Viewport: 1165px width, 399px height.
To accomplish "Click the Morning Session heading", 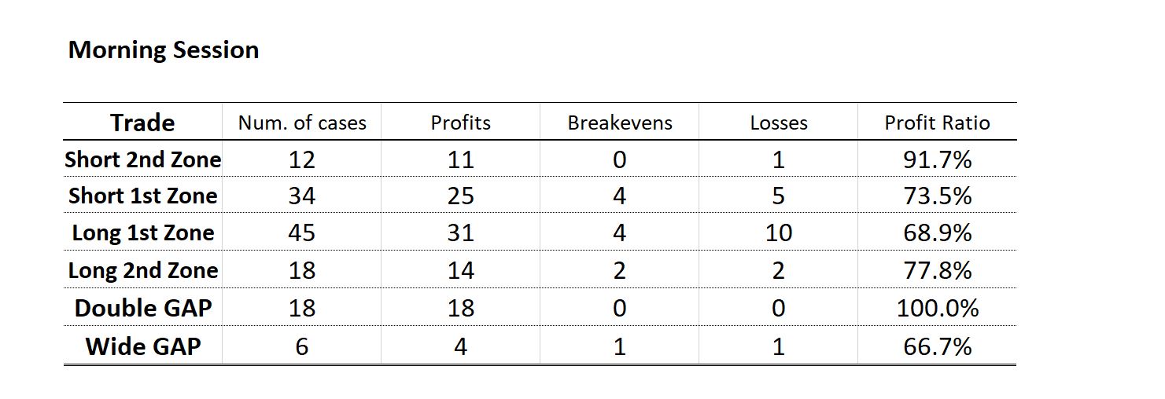I will (x=164, y=50).
